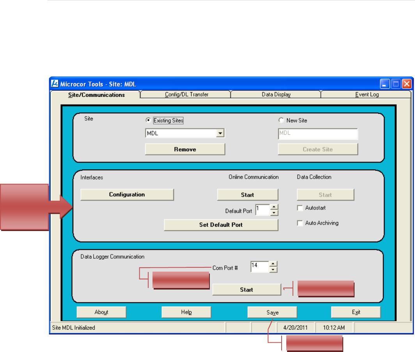Select the New Site radio button
415x352 pixels.
281,120
